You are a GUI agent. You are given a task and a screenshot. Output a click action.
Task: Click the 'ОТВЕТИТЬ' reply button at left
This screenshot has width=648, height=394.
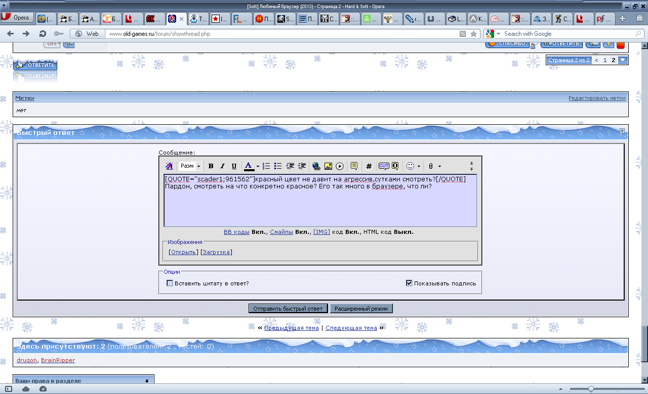click(x=35, y=65)
